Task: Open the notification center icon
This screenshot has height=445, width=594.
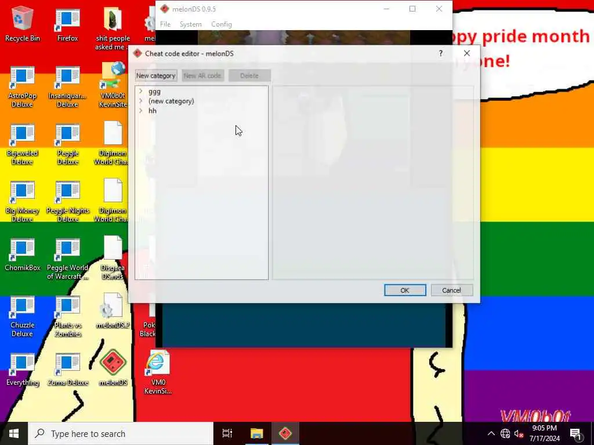Action: coord(576,433)
